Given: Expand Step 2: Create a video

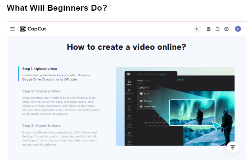Looking at the screenshot, I should point(41,91).
